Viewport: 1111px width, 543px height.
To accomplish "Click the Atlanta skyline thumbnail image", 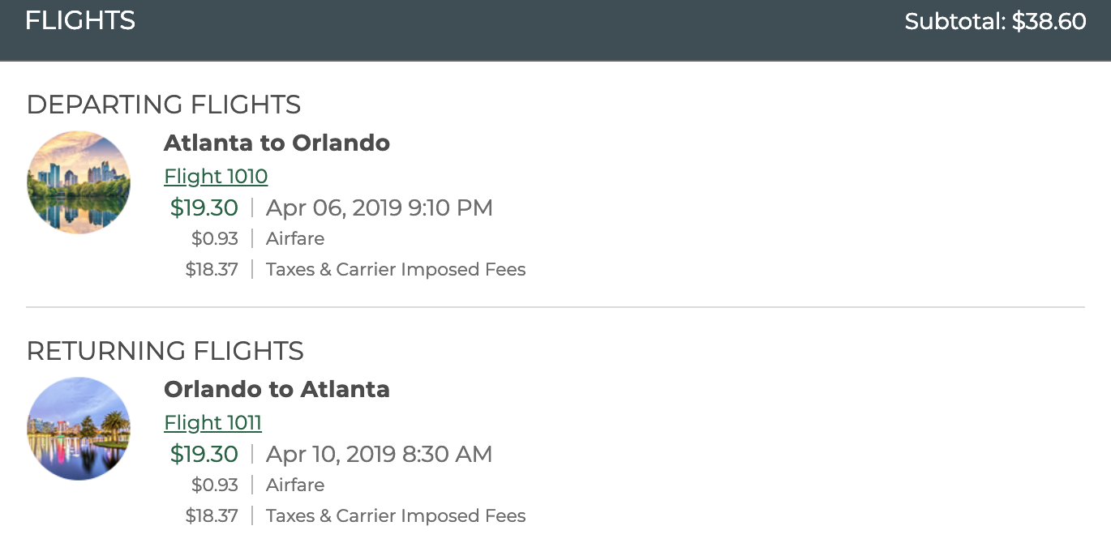I will (x=79, y=182).
